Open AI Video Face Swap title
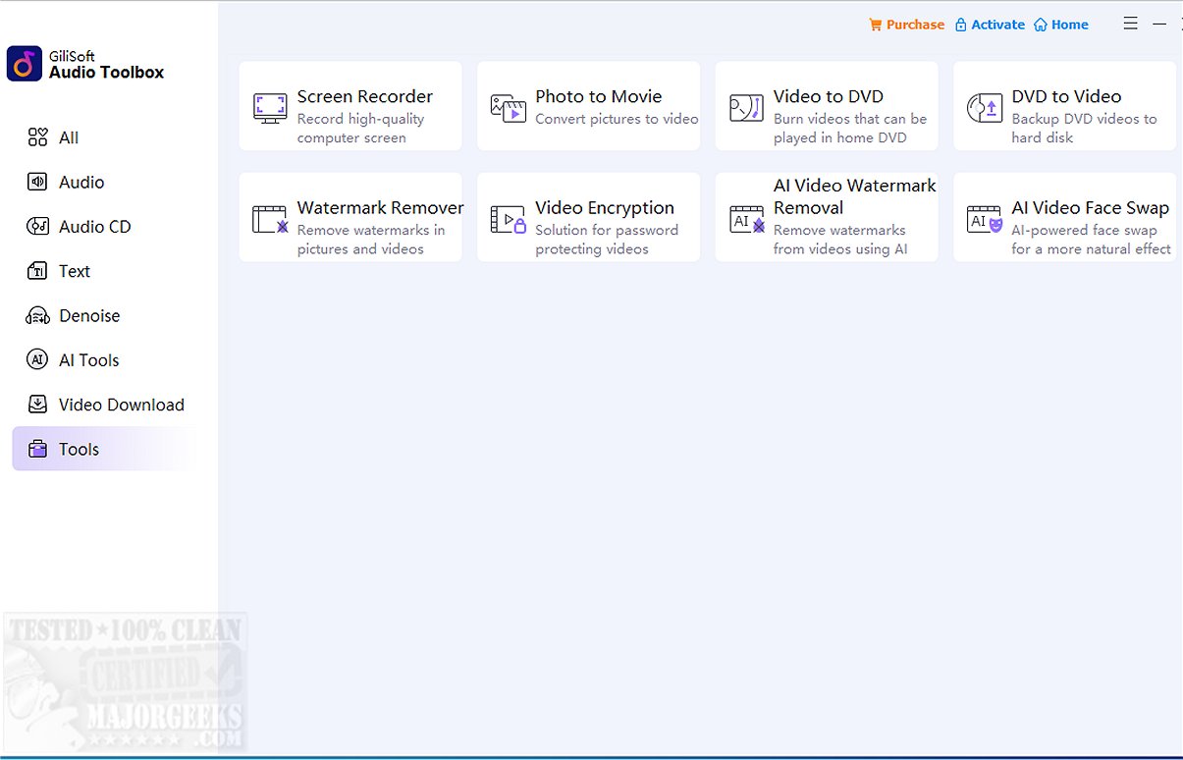 pos(1091,207)
